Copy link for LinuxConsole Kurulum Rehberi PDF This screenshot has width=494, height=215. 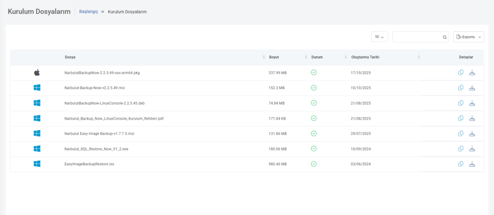461,118
